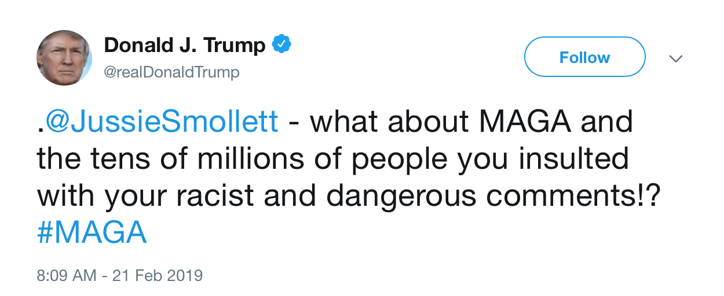Click the Donald J. Trump display name
Screen dimensions: 724x296
[185, 45]
